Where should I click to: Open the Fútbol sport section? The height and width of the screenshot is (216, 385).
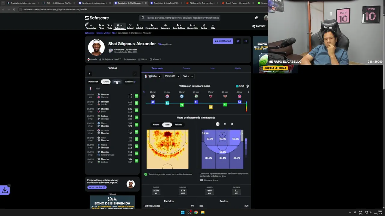point(101,27)
